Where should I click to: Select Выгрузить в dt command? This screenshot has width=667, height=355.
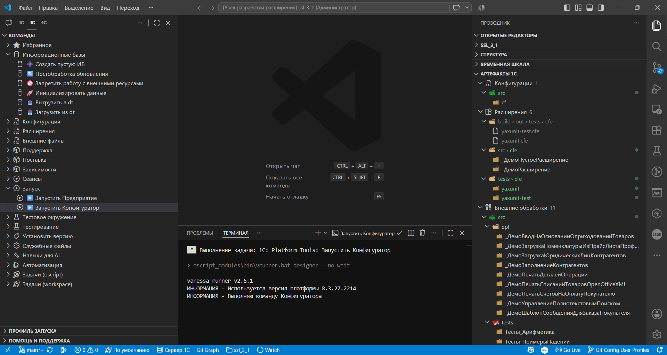coord(89,102)
